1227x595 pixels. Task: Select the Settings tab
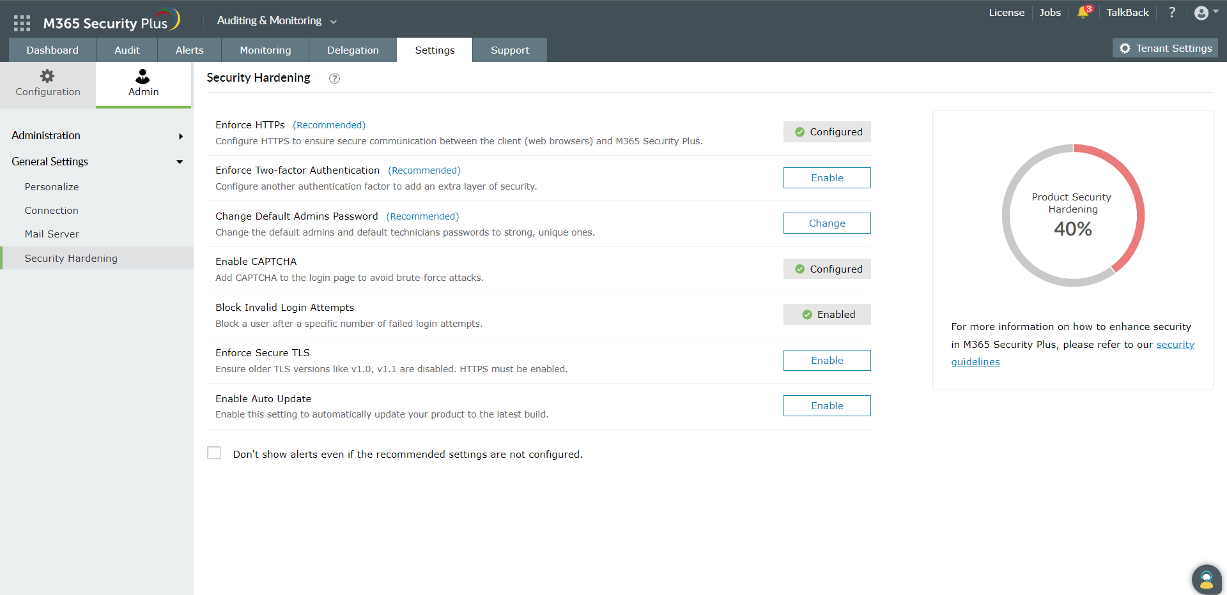435,50
